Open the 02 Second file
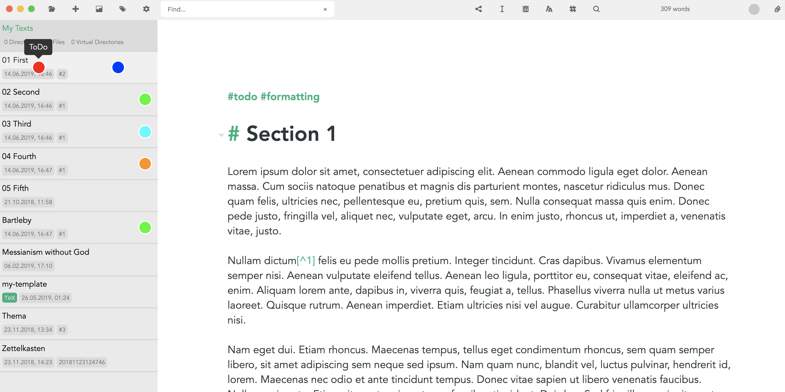 pos(78,100)
